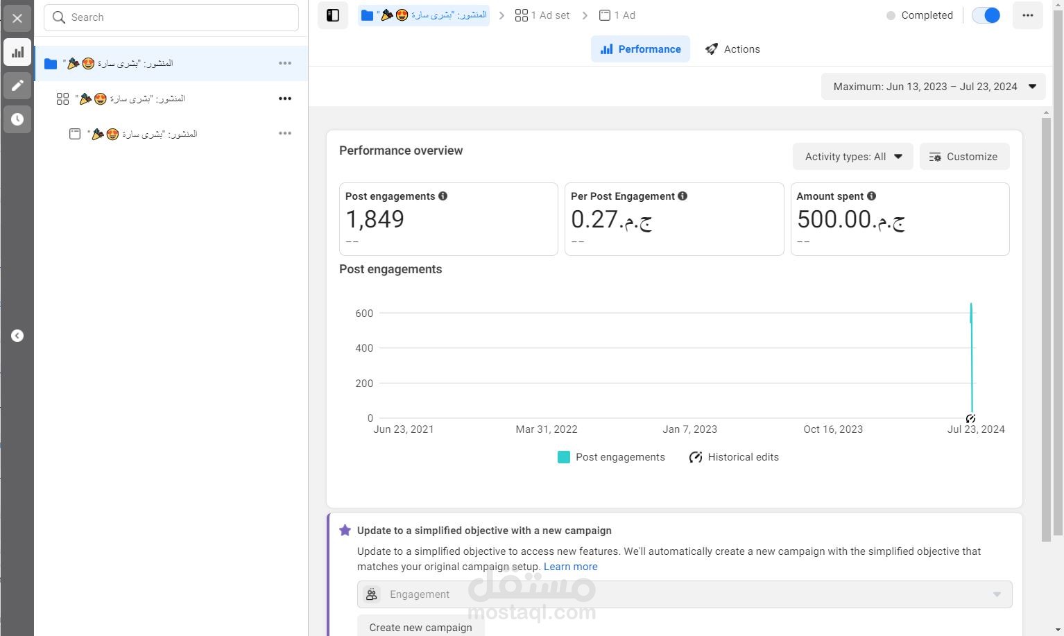Open the Maximum date range dropdown

934,87
